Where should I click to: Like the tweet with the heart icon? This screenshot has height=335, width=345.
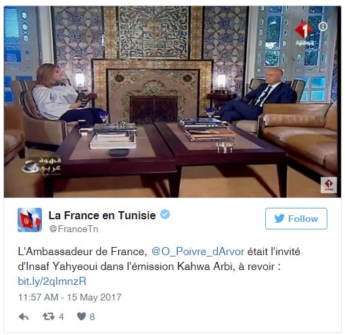point(81,317)
